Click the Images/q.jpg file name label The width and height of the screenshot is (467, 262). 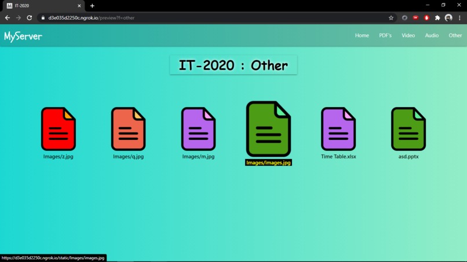click(x=129, y=156)
